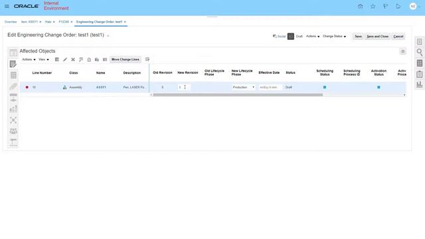This screenshot has width=425, height=239.
Task: Click the Oracle logo
Action: (x=27, y=6)
